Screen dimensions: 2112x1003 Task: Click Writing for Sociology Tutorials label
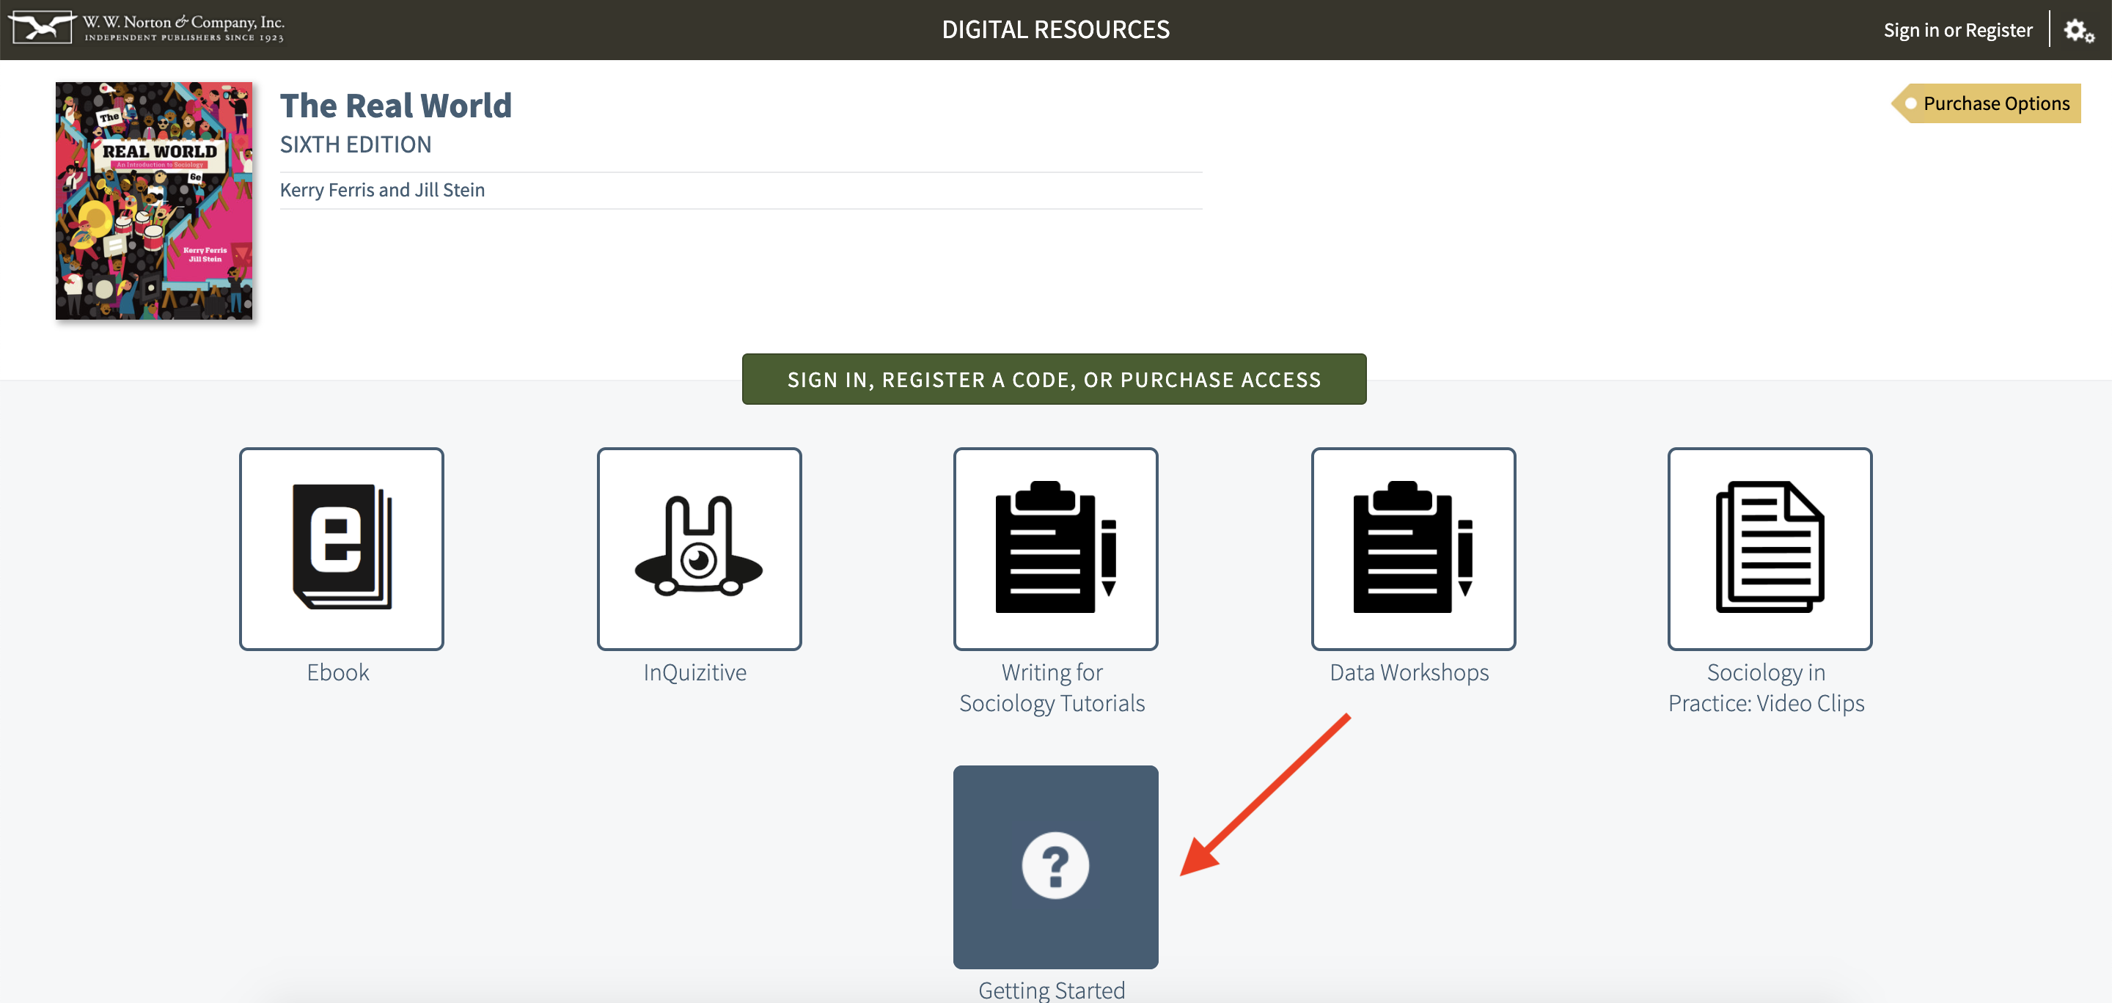[x=1052, y=688]
